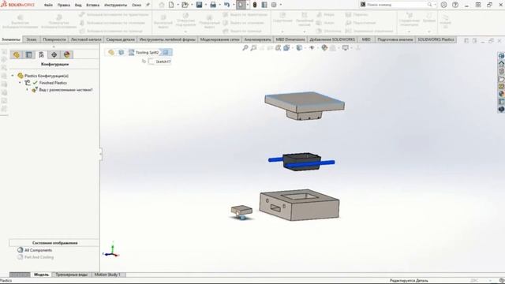
Task: Switch to the Поверхности ribbon tab
Action: point(54,39)
